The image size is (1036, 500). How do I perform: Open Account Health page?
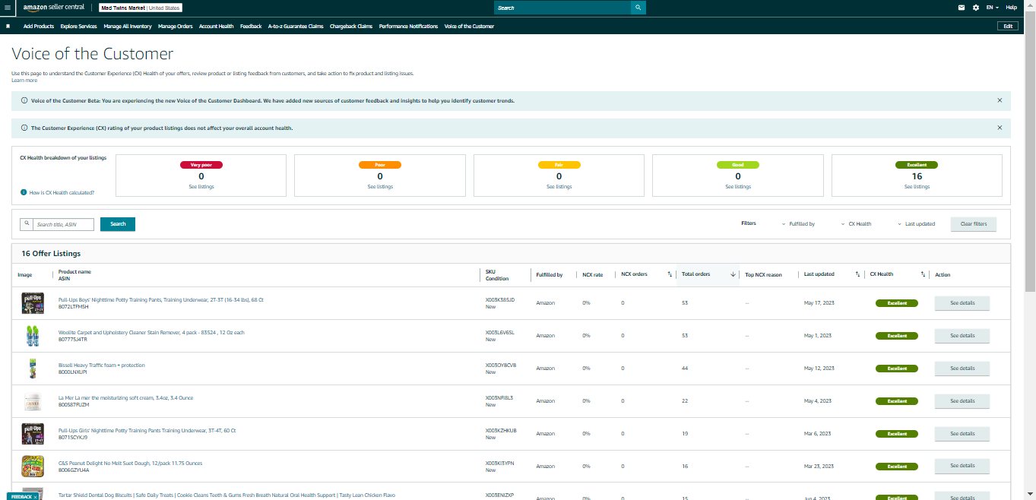pos(217,26)
